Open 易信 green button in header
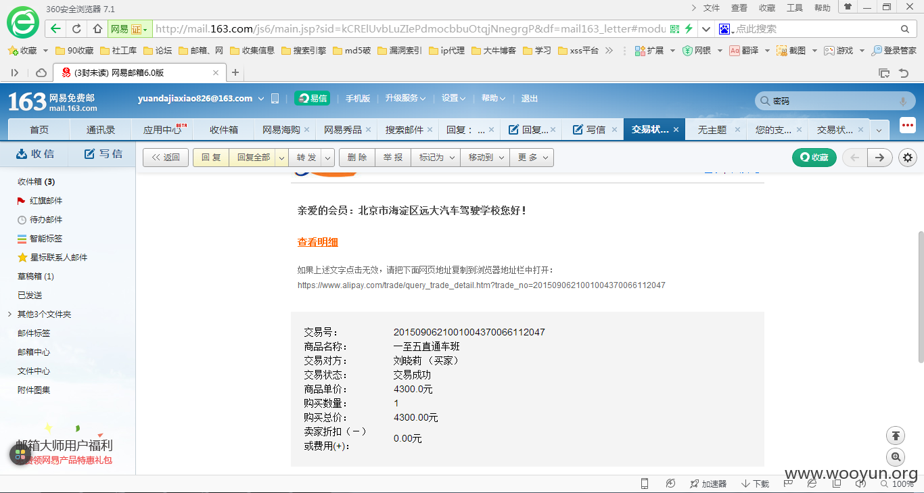Viewport: 924px width, 493px height. click(x=312, y=99)
